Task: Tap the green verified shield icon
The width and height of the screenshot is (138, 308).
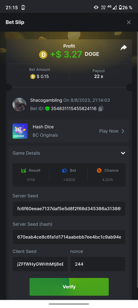Action: [x=47, y=109]
